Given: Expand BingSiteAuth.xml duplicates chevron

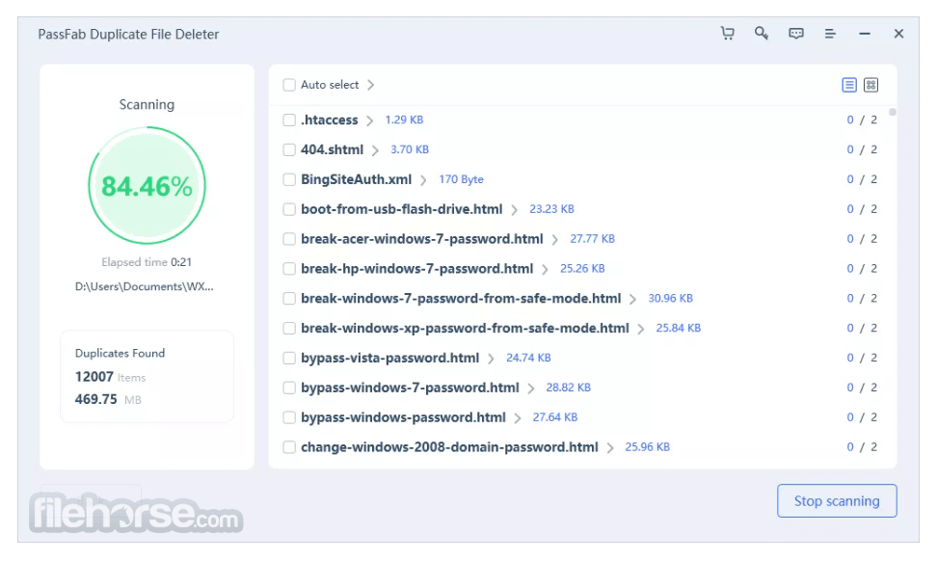Looking at the screenshot, I should [x=423, y=180].
